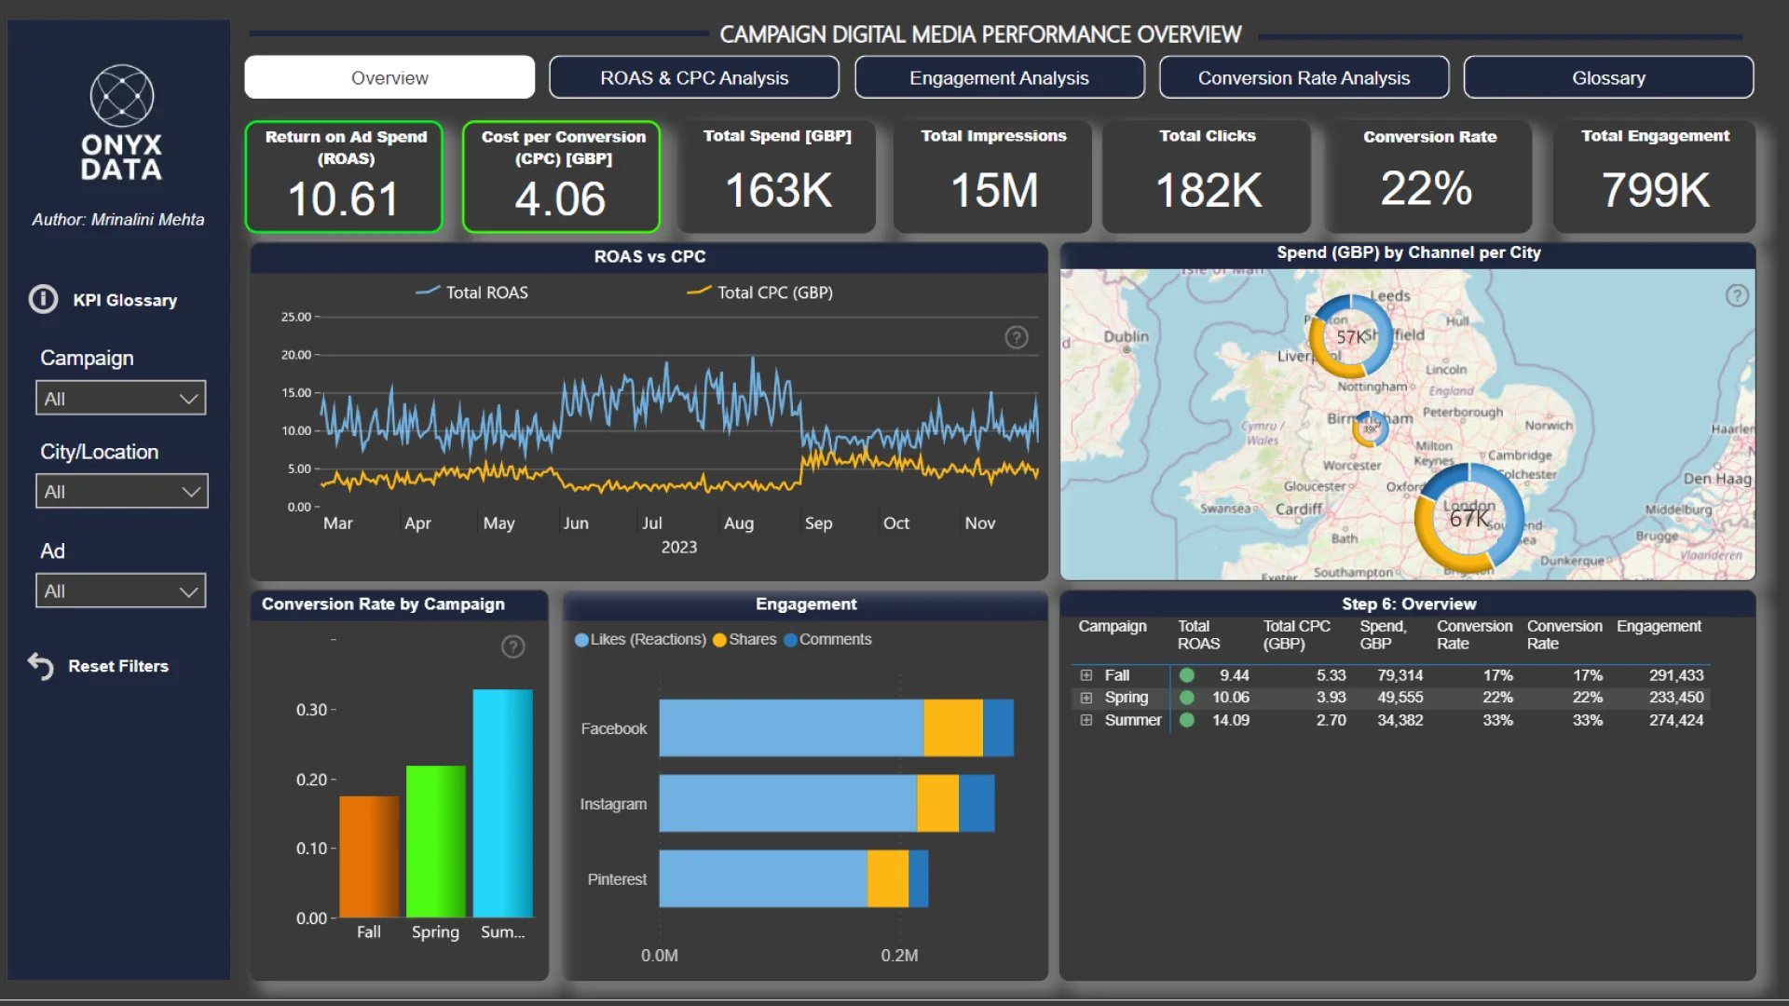Click the Summer engagement value 274,424
The image size is (1789, 1006).
(1676, 720)
